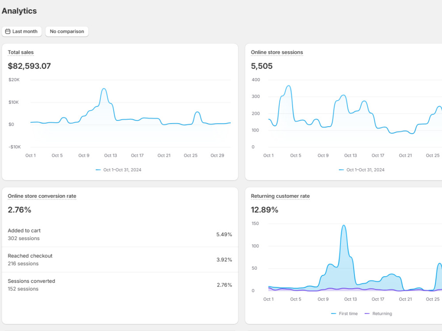Open the Online store conversion rate title
This screenshot has height=331, width=442.
click(x=42, y=196)
